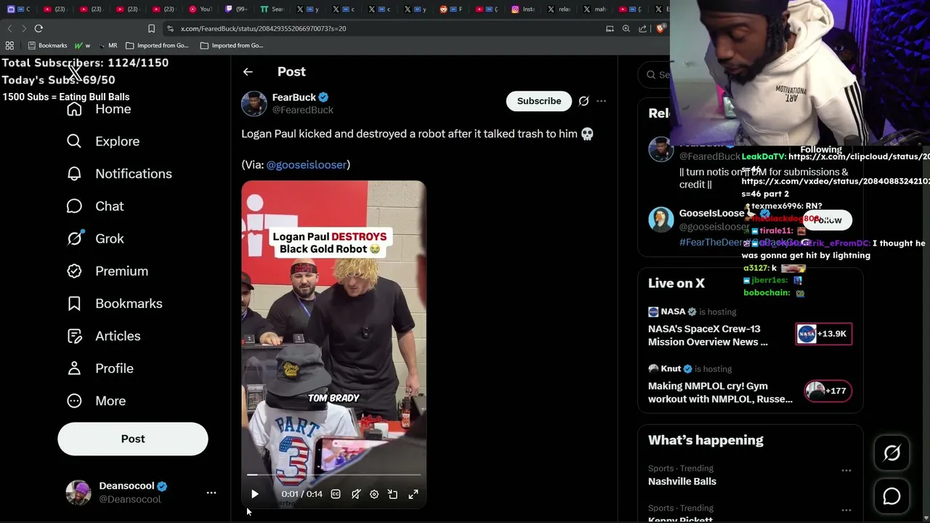Unmute the video sound
Image resolution: width=930 pixels, height=523 pixels.
(356, 494)
